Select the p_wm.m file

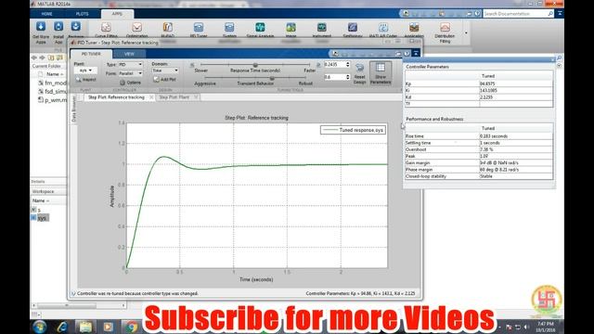[52, 100]
